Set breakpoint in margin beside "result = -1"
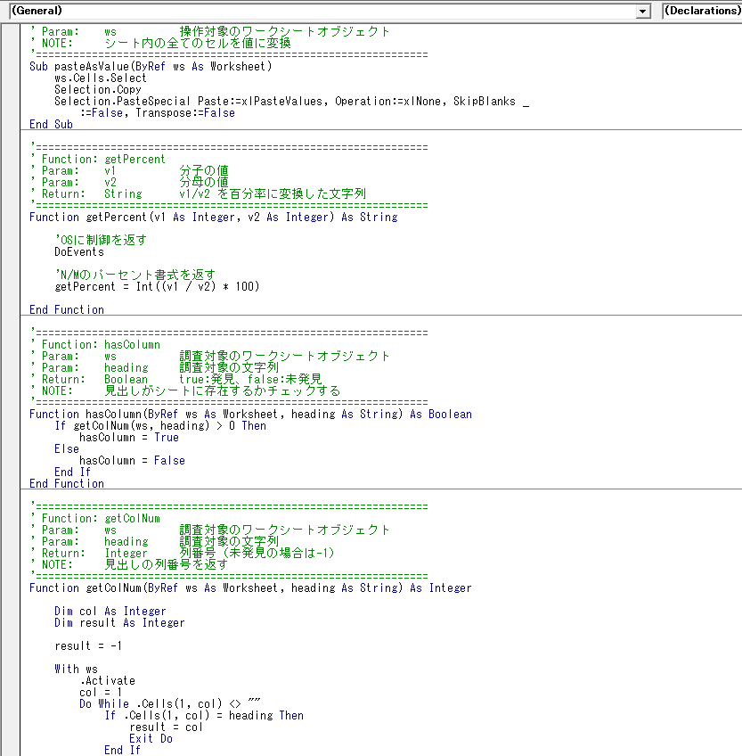 click(x=10, y=645)
